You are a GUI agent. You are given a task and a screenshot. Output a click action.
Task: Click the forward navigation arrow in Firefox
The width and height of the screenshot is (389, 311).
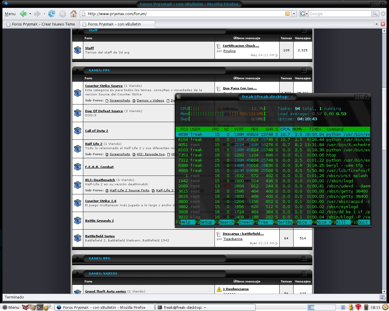click(x=37, y=14)
